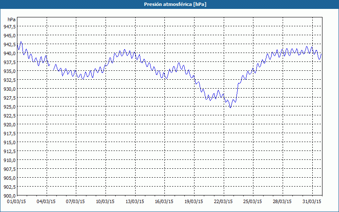This screenshot has width=339, height=212.
Task: Click the 28/03/15 date label
Action: (282, 202)
